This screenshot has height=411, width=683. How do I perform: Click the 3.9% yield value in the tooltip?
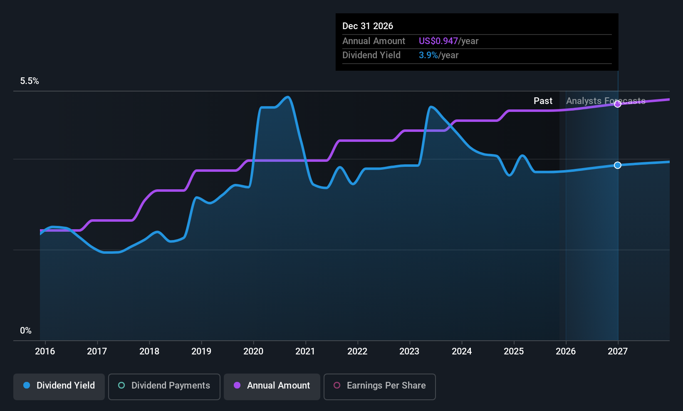coord(428,55)
